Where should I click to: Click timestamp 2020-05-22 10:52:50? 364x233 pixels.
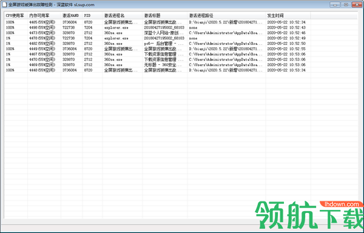(286, 44)
